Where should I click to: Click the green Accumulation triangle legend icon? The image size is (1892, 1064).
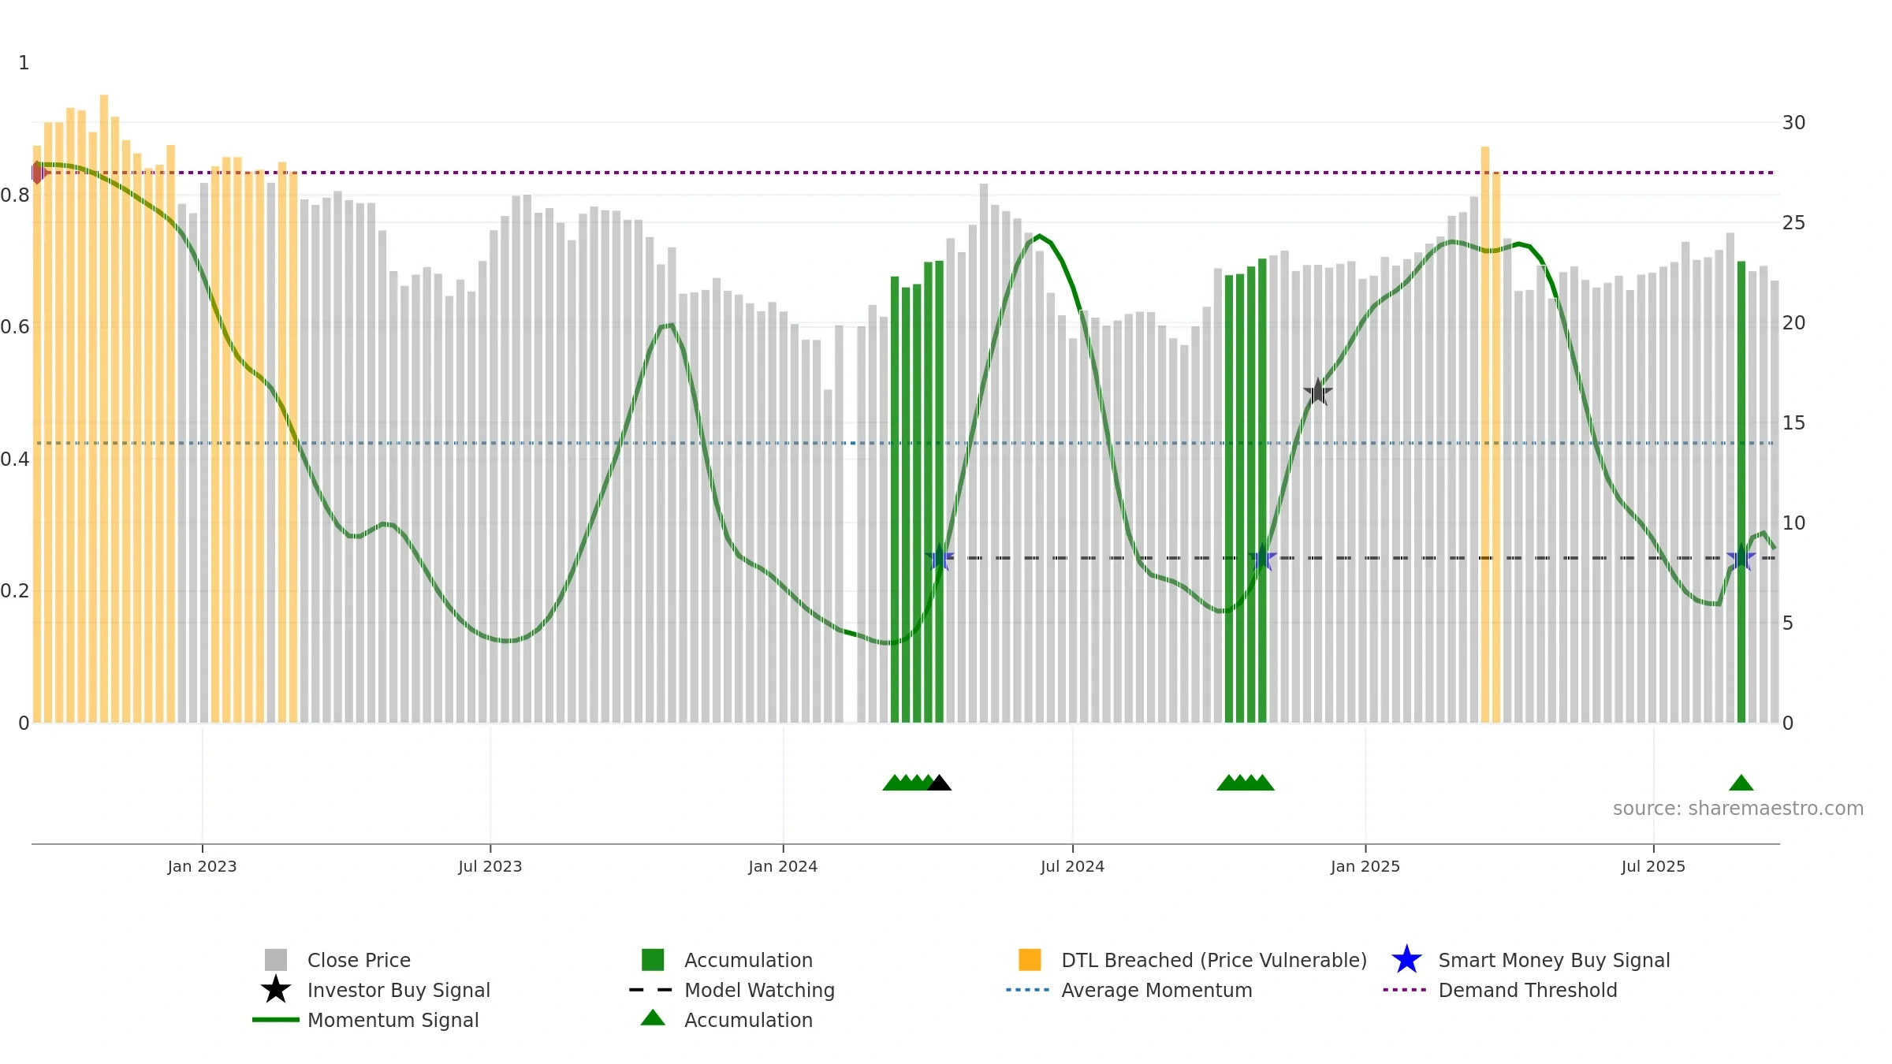click(653, 1018)
